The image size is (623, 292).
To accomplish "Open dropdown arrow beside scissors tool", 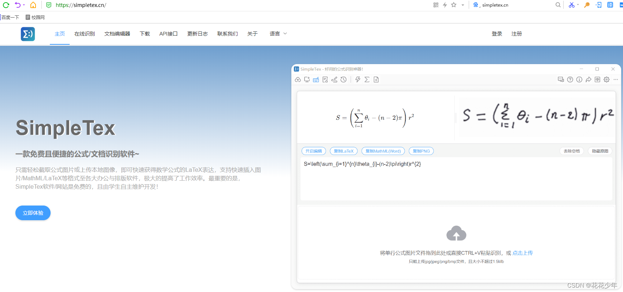I will click(578, 5).
